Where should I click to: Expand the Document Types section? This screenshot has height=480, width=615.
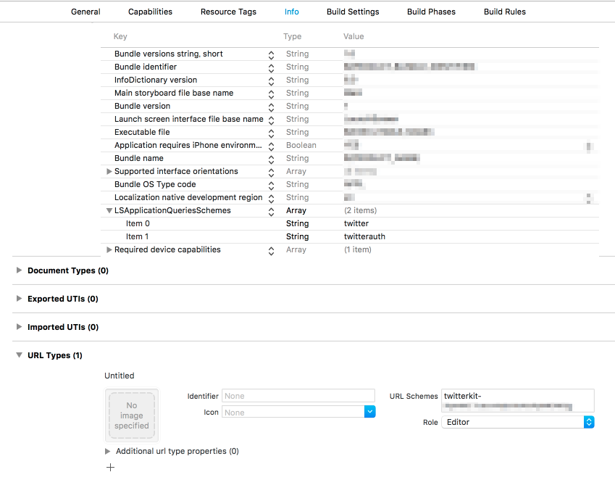click(18, 270)
